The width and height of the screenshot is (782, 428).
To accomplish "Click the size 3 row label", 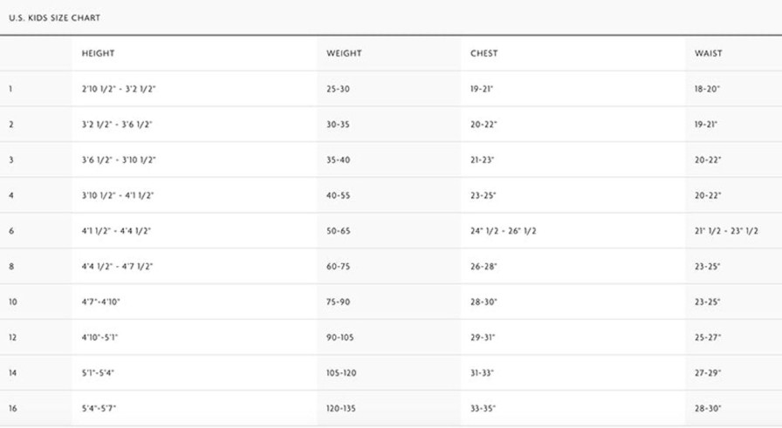I will pos(10,160).
